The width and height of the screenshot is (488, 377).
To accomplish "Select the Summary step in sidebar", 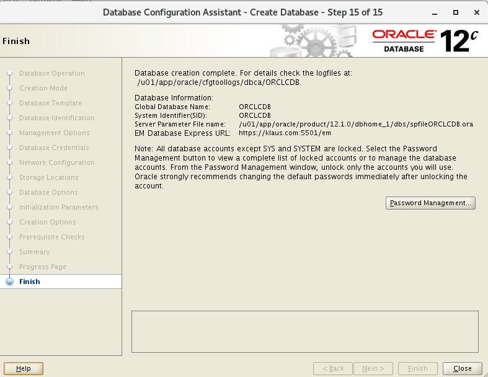I will (34, 252).
